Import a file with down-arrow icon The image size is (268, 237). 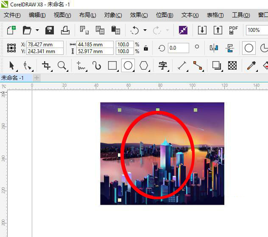click(x=202, y=30)
